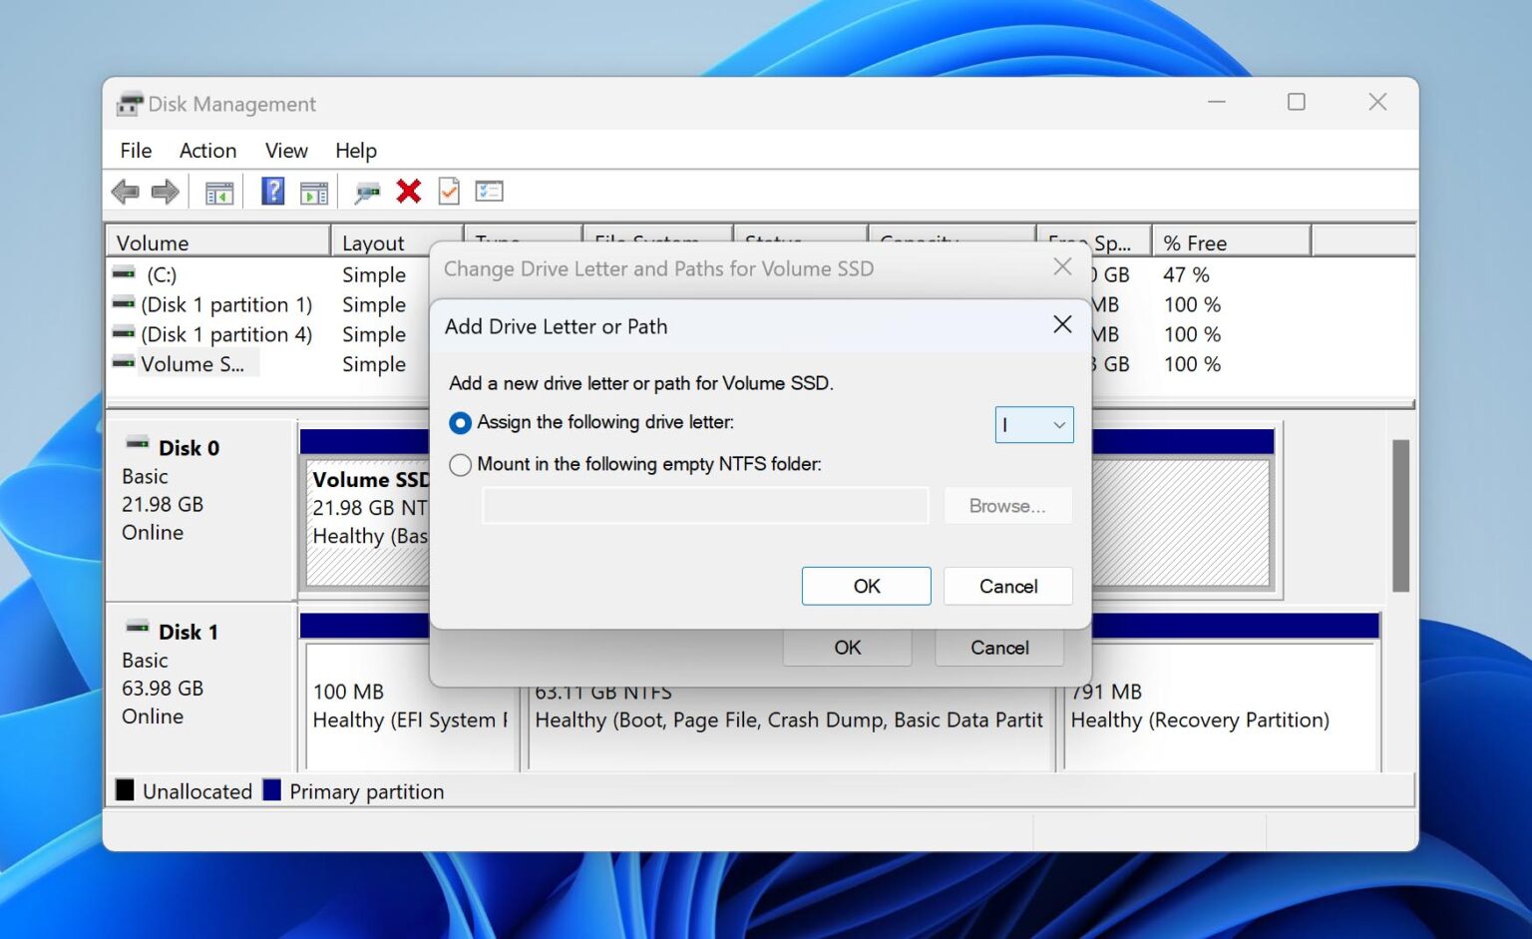
Task: Click the Help question mark toolbar icon
Action: [x=271, y=191]
